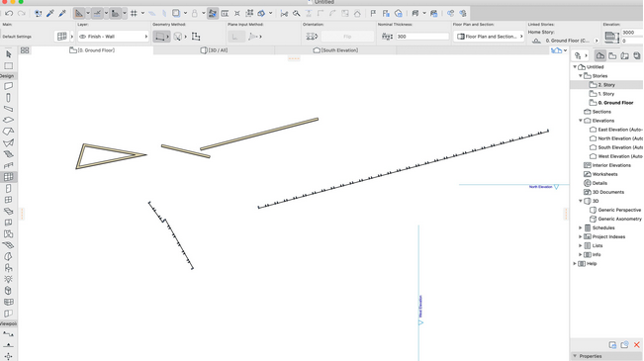Select the Door tool in the toolbox
Viewport: 644px width, 361px height.
8,189
